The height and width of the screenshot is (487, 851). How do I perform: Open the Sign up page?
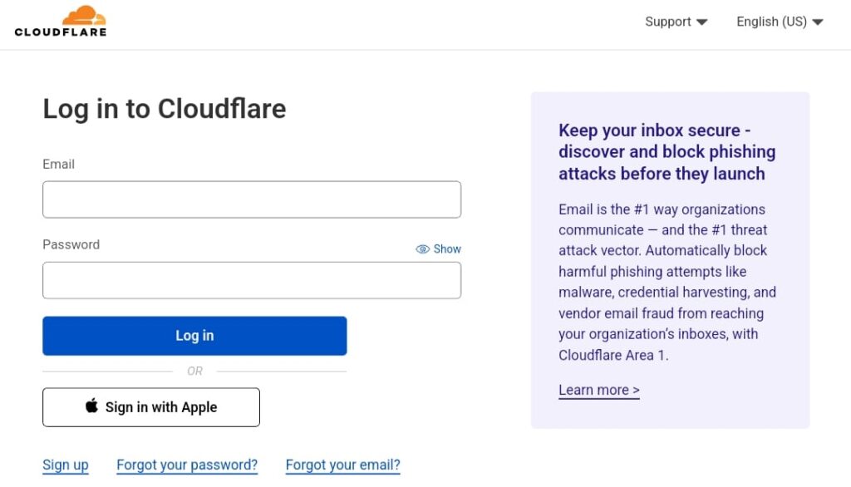pos(66,465)
